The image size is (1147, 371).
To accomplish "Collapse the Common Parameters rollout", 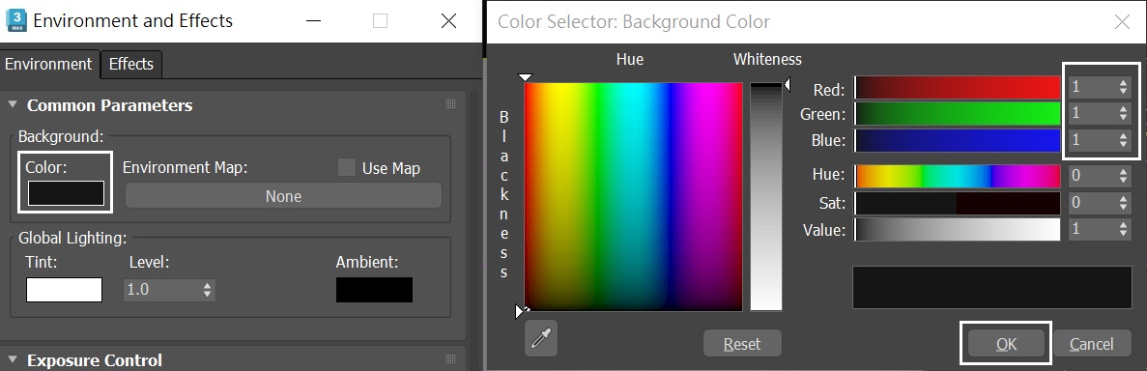I will pyautogui.click(x=13, y=104).
